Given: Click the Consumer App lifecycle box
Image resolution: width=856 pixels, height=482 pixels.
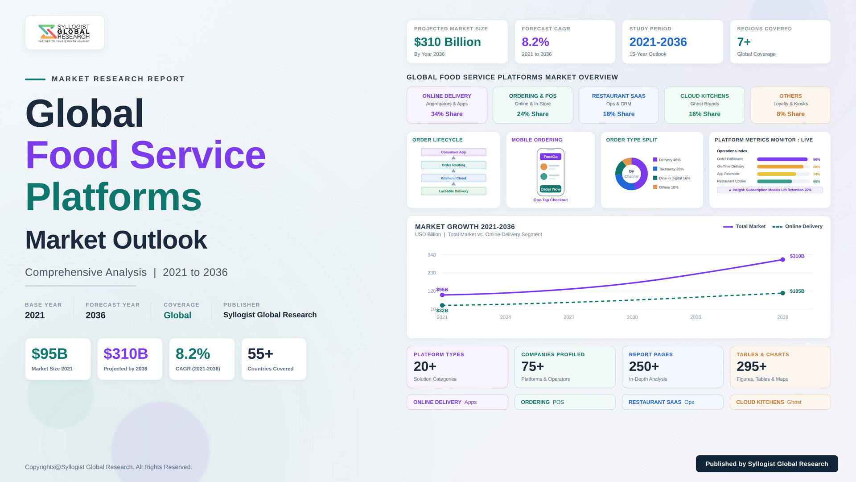Looking at the screenshot, I should (453, 152).
